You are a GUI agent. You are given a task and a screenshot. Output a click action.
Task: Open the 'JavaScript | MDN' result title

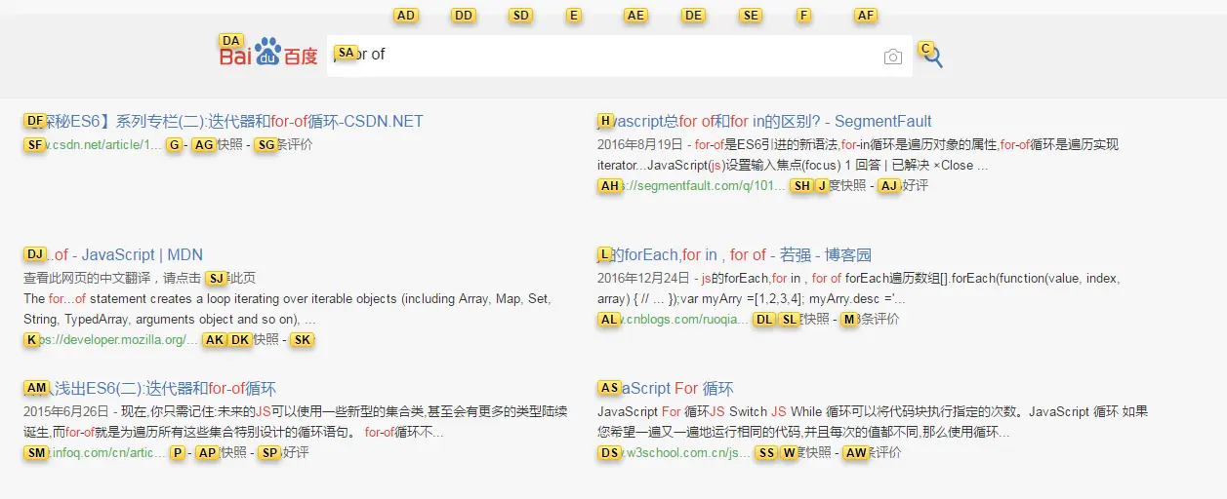(113, 255)
